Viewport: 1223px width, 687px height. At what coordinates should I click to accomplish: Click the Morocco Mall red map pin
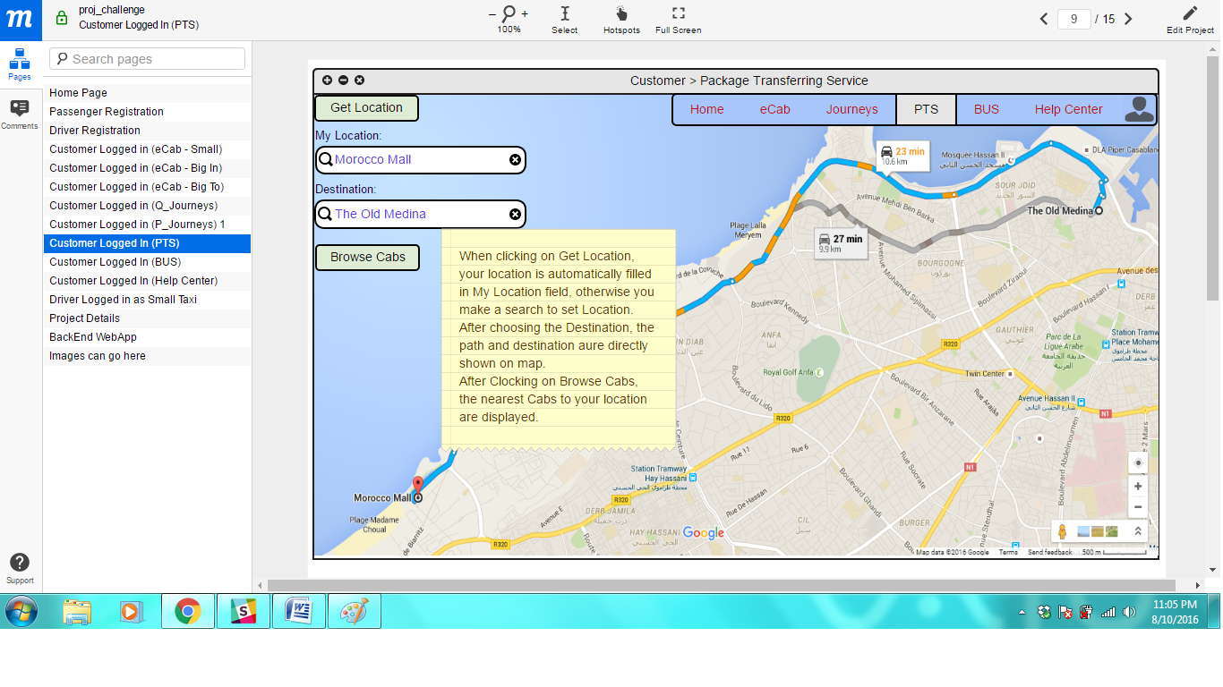[x=418, y=485]
